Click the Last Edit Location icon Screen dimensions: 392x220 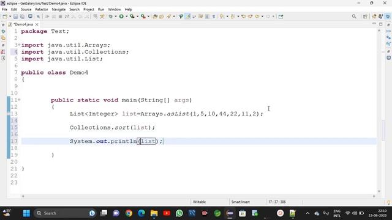(244, 16)
